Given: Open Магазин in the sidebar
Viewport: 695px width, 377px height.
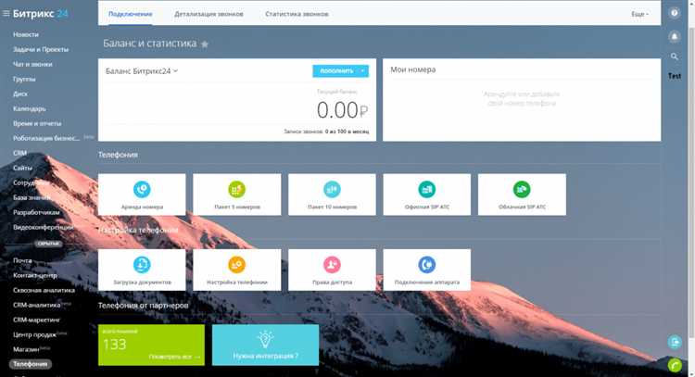Looking at the screenshot, I should 26,349.
